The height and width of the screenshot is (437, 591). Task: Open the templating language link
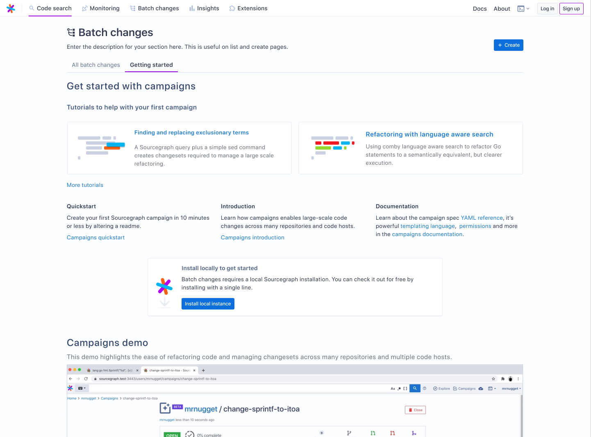(427, 226)
